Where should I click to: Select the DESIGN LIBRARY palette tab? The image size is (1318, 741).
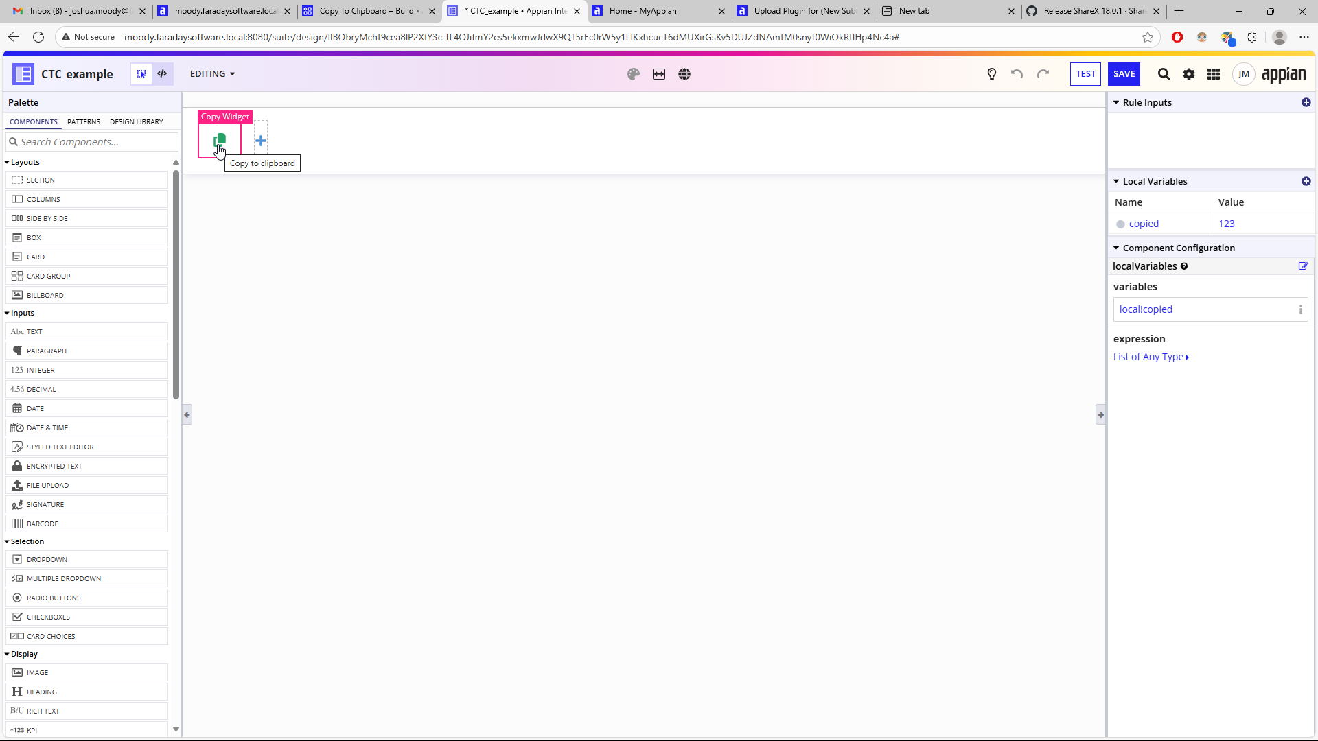(137, 121)
